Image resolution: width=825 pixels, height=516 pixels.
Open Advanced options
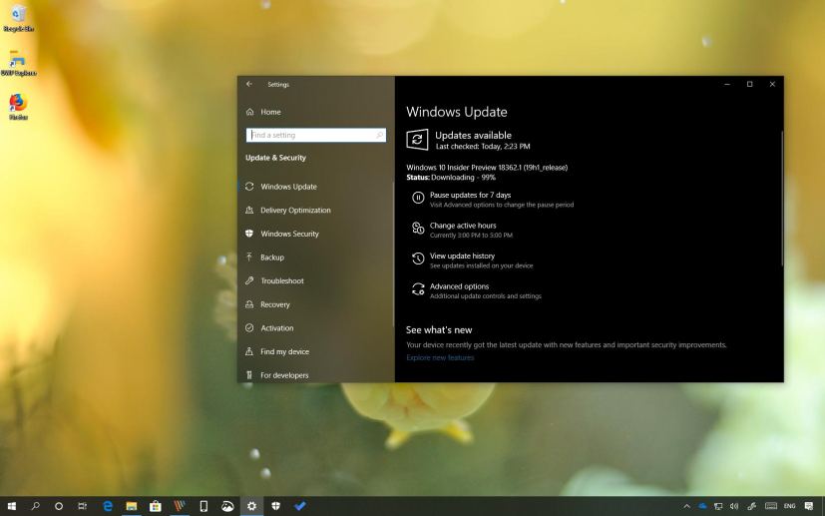pyautogui.click(x=459, y=286)
